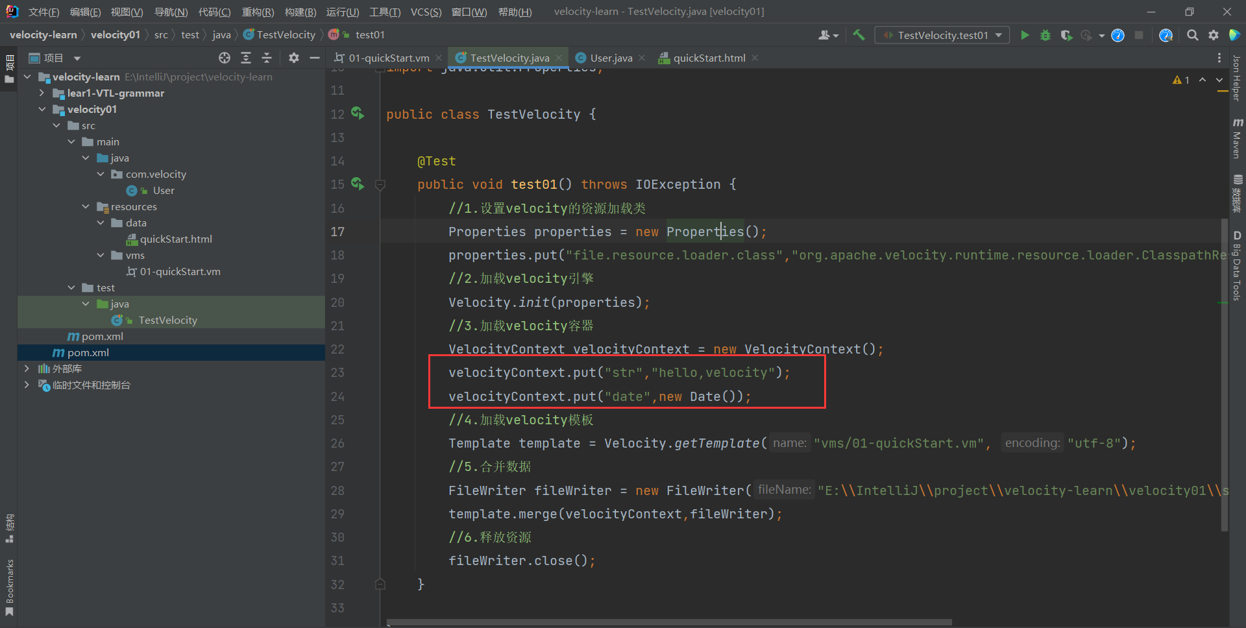The width and height of the screenshot is (1246, 628).
Task: Click the stop square button in toolbar
Action: click(x=1139, y=35)
